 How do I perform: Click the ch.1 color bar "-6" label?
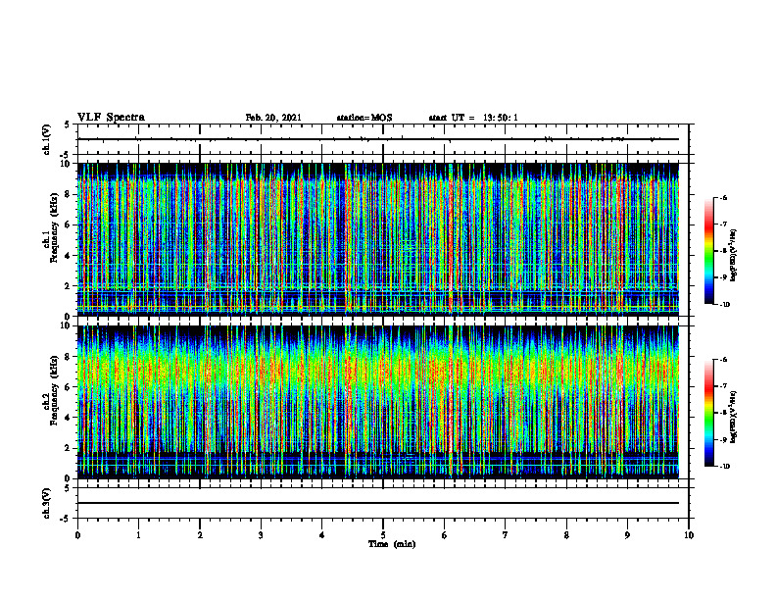point(723,197)
